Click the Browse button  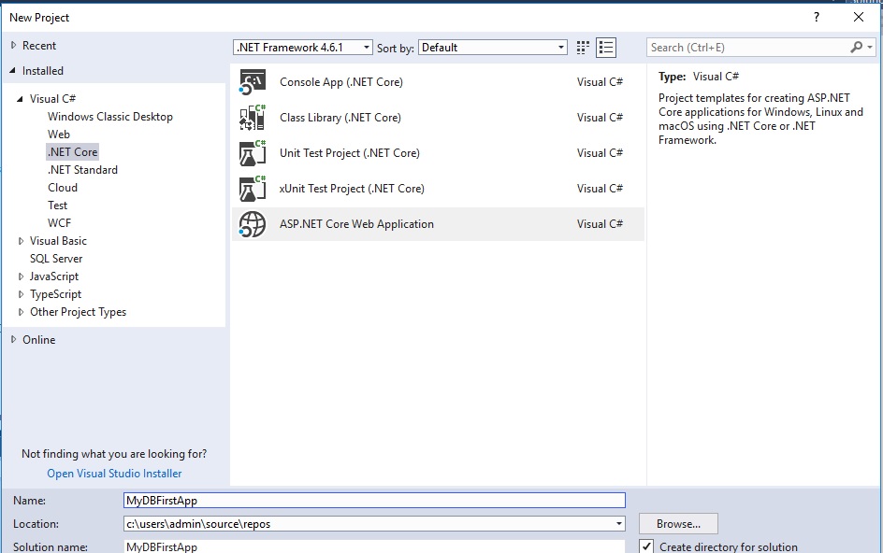coord(677,523)
